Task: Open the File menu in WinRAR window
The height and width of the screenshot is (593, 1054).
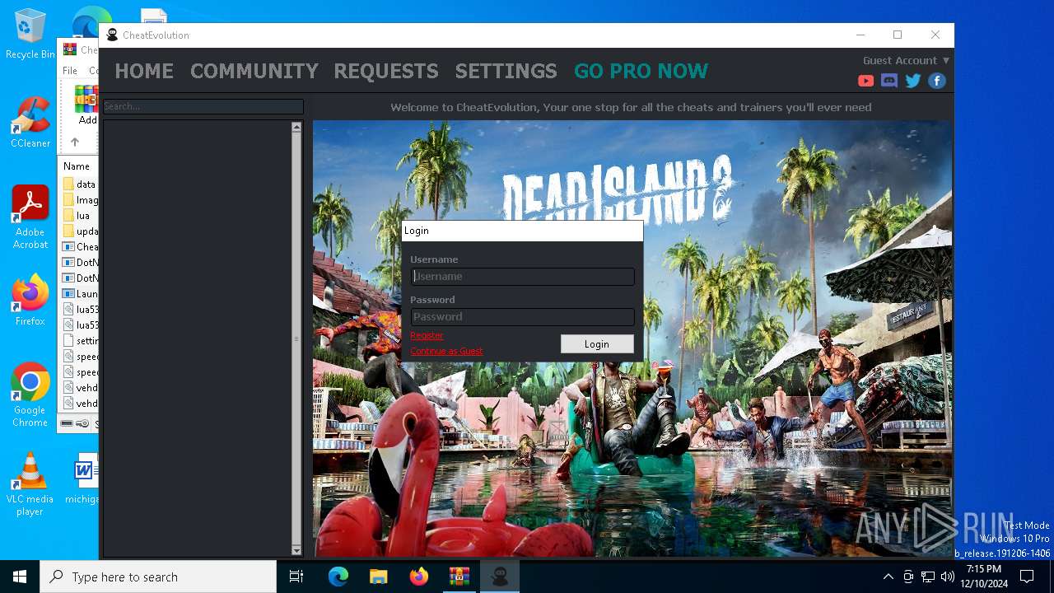Action: click(70, 71)
